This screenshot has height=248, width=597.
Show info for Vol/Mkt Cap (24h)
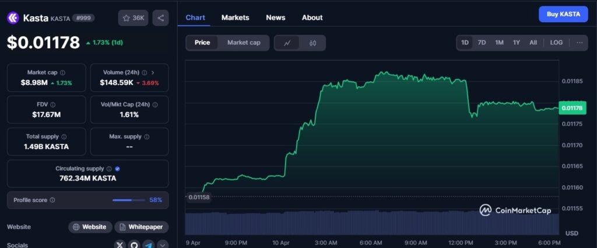coord(155,105)
